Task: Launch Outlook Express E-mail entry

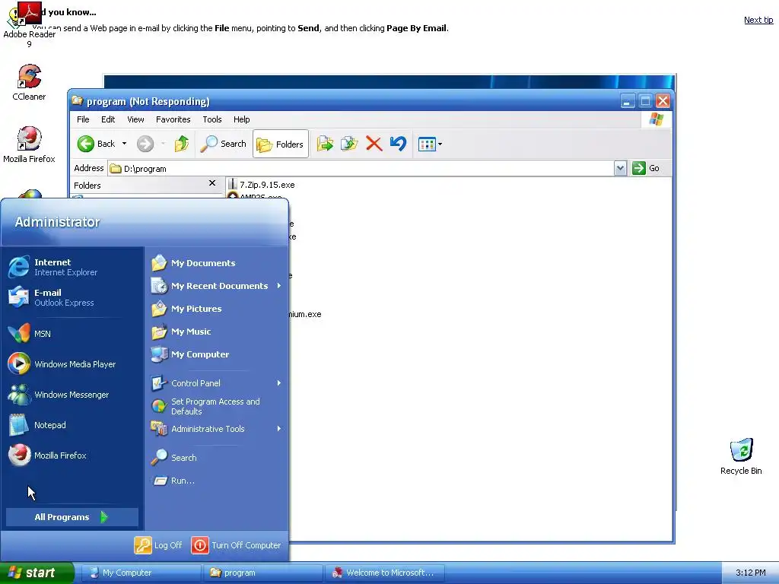Action: coord(72,297)
